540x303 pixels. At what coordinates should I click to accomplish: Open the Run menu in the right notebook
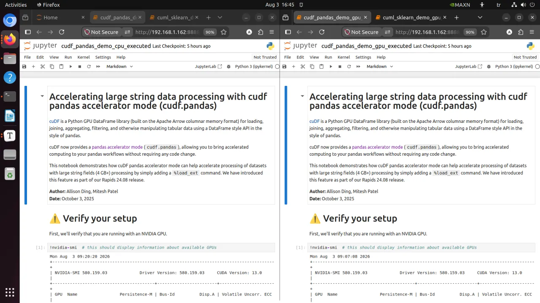[328, 57]
